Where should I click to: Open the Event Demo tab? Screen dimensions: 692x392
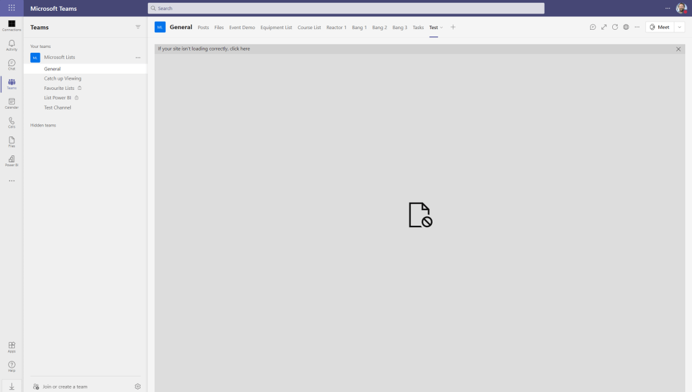click(242, 27)
